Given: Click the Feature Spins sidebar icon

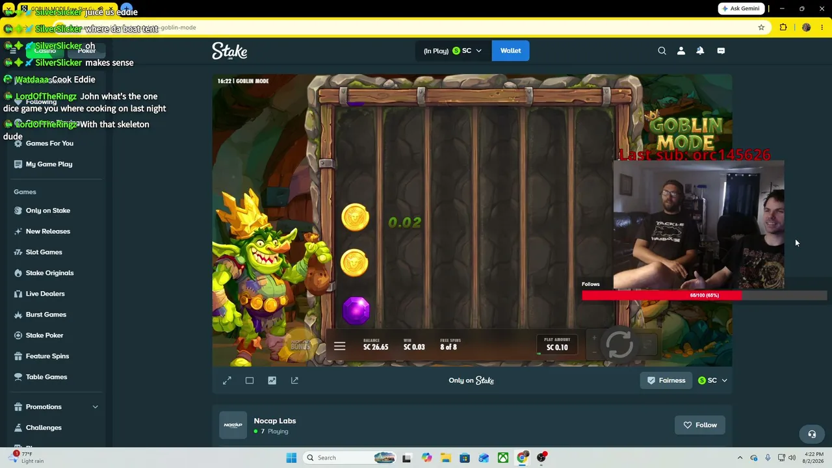Looking at the screenshot, I should tap(18, 356).
